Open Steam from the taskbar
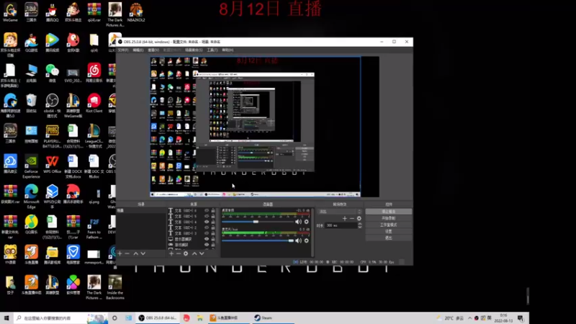Image resolution: width=576 pixels, height=324 pixels. pyautogui.click(x=272, y=318)
